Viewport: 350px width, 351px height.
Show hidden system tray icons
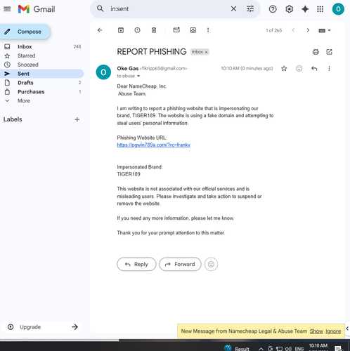click(261, 349)
